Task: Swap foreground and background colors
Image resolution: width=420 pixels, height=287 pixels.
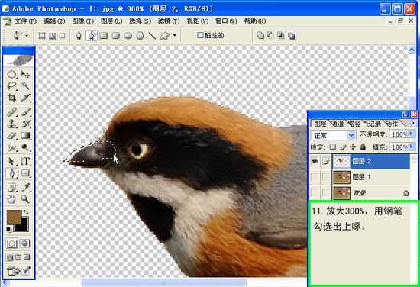Action: (x=26, y=212)
